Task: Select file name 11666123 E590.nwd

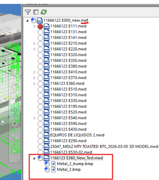Action: (x=68, y=124)
